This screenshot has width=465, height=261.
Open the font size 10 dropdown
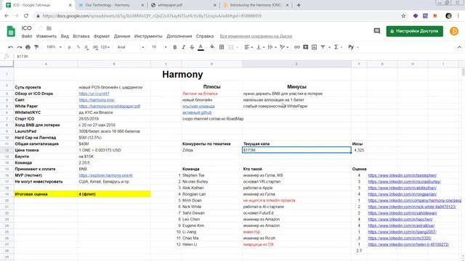[159, 47]
